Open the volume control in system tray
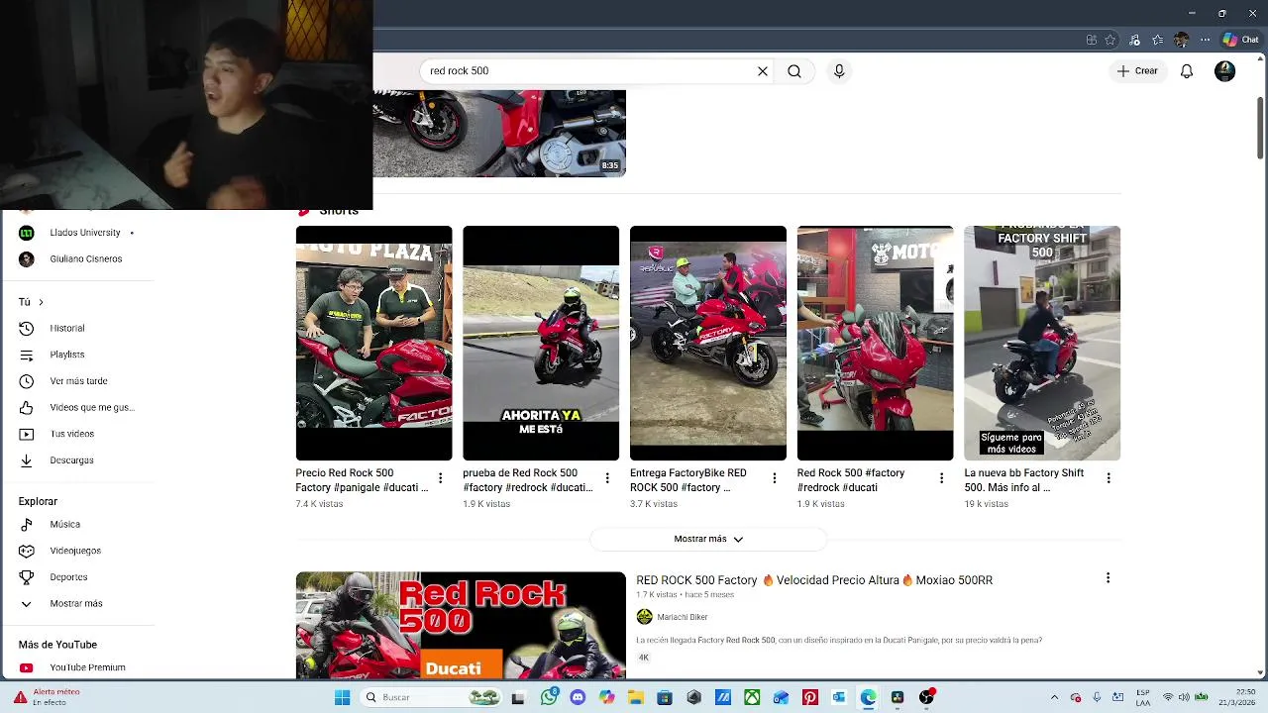 tap(1184, 697)
